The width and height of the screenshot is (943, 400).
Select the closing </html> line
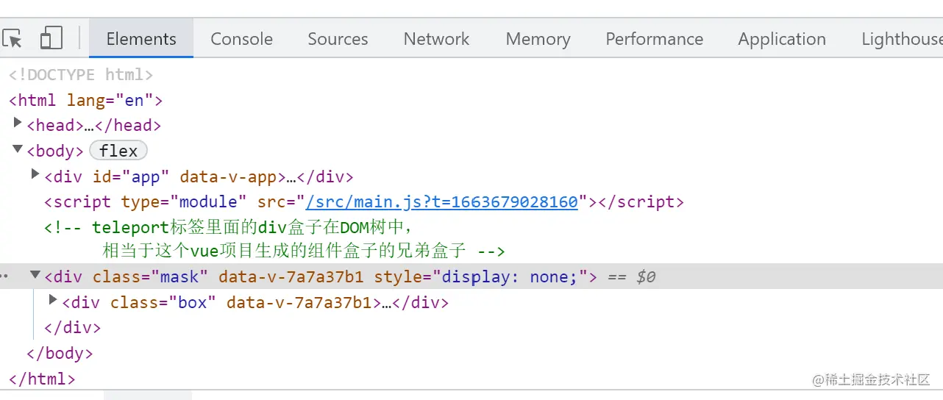click(x=42, y=379)
